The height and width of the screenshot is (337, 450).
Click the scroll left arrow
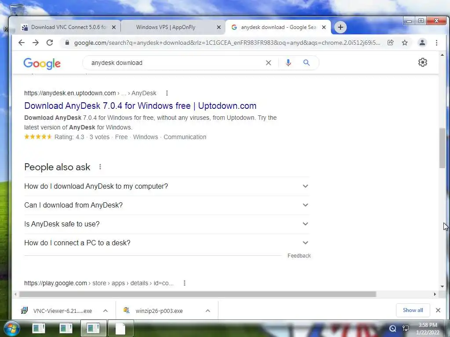point(15,294)
